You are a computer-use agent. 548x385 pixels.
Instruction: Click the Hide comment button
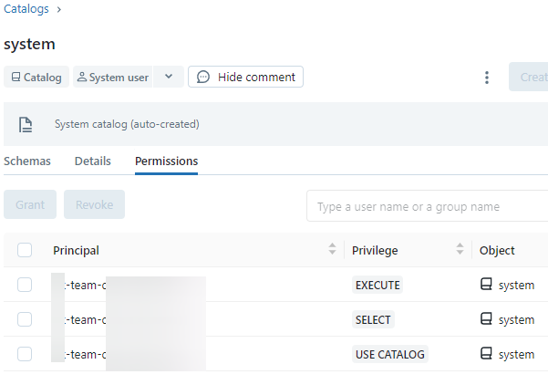pos(245,78)
